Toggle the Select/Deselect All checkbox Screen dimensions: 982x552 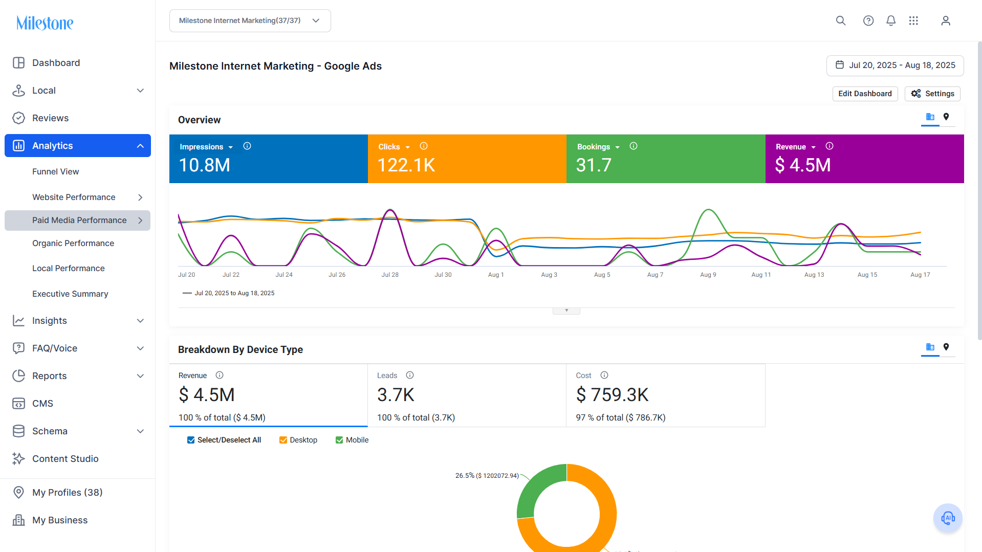(x=191, y=440)
